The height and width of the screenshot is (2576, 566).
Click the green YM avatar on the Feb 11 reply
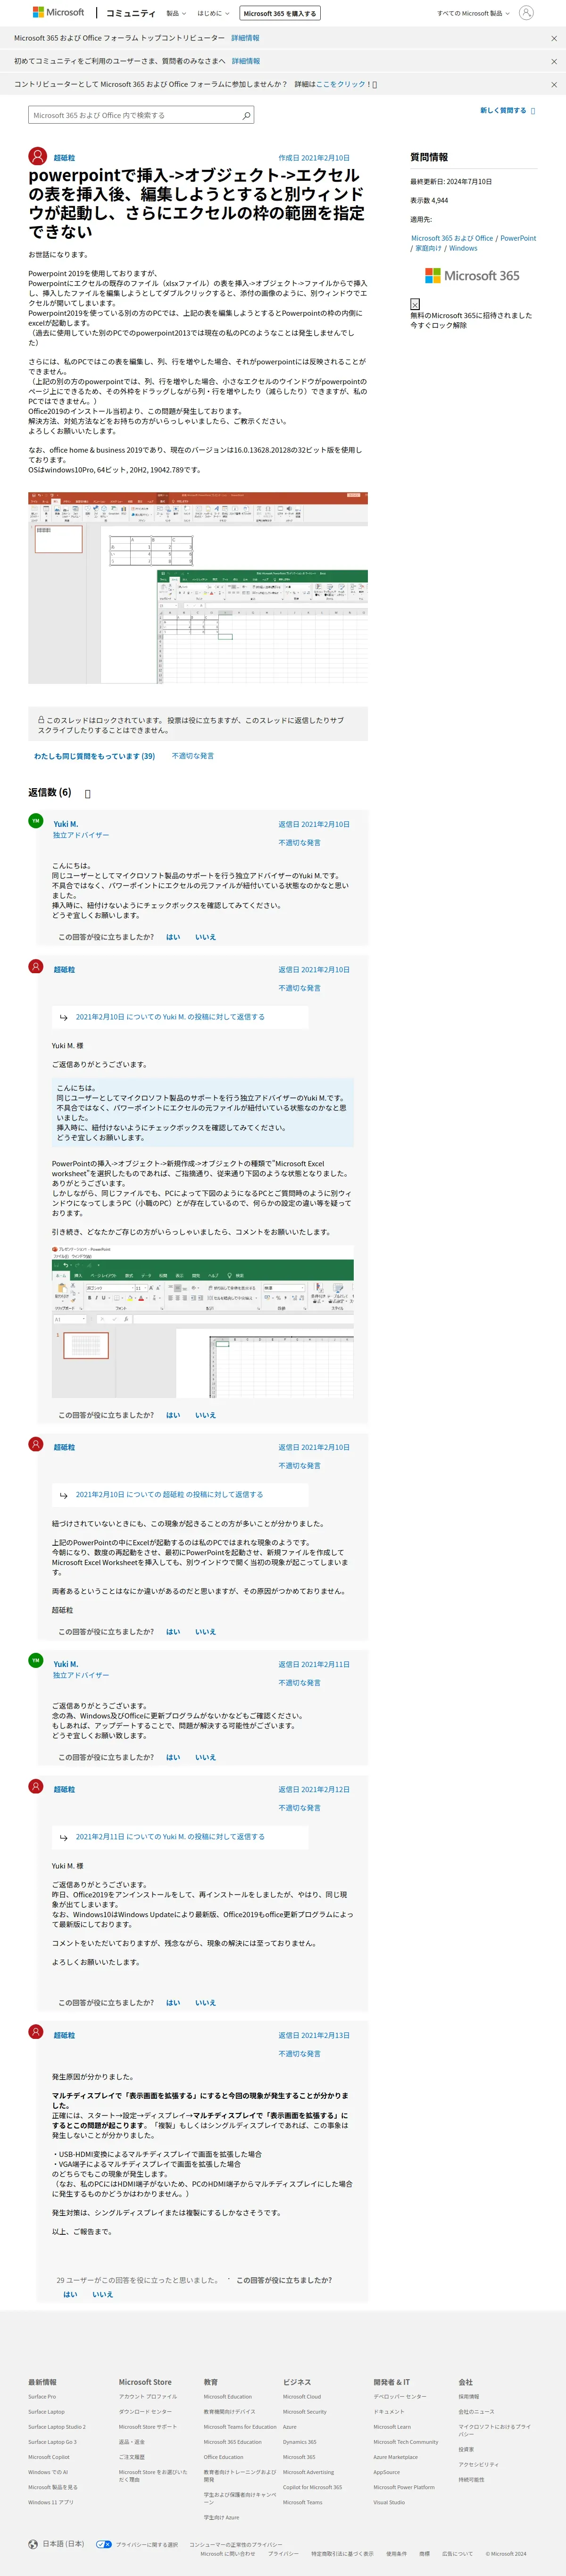click(x=36, y=1660)
